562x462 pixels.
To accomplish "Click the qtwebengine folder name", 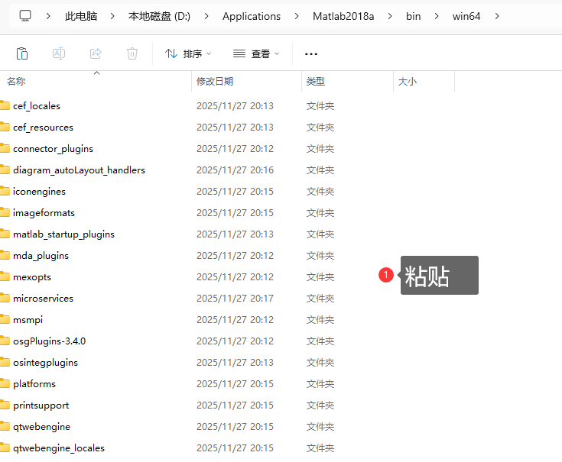I will (41, 427).
